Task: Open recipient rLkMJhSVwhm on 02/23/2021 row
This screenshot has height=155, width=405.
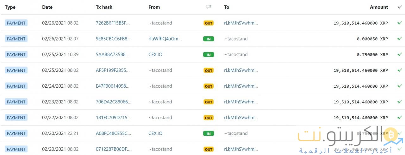Action: [x=241, y=102]
